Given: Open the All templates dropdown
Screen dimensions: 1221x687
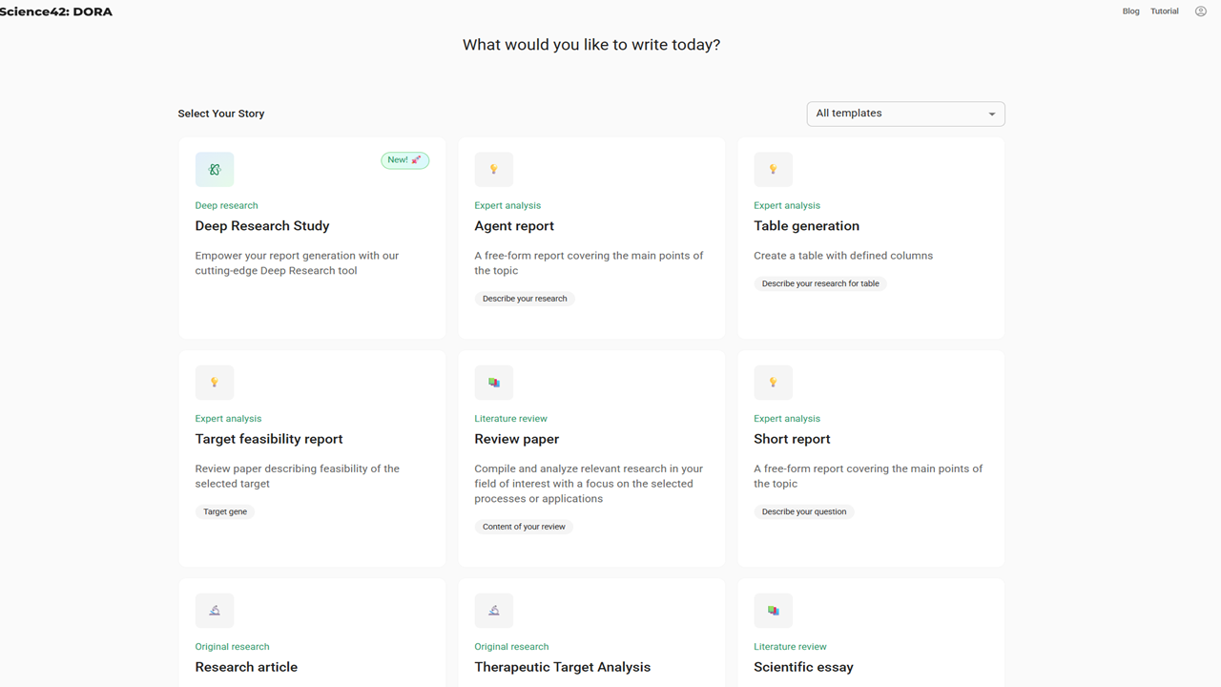Looking at the screenshot, I should coord(905,114).
